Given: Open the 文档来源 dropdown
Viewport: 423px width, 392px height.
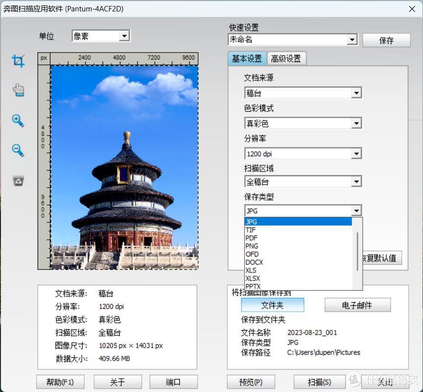Looking at the screenshot, I should point(356,93).
